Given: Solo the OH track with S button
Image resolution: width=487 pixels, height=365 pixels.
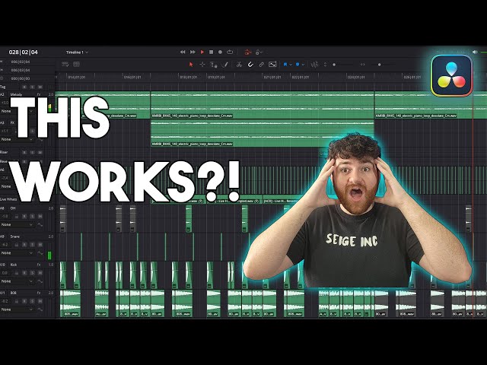Looking at the screenshot, I should [32, 216].
